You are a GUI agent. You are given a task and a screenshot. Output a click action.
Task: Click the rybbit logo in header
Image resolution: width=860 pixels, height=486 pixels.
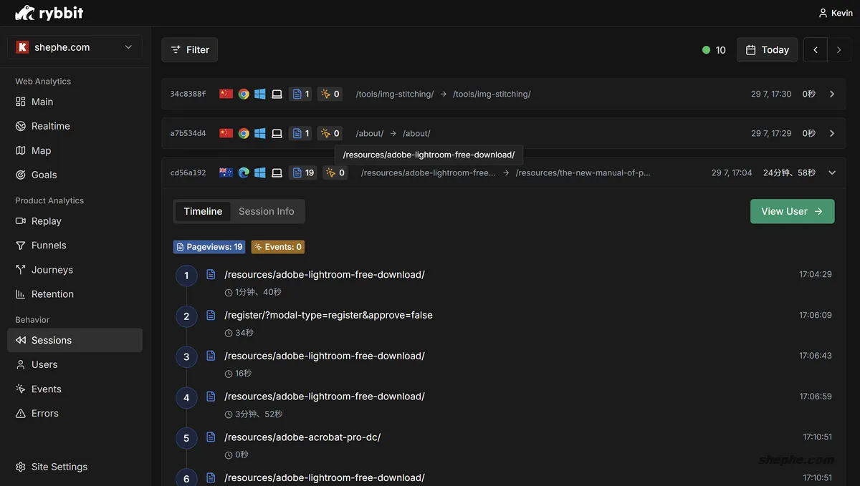click(49, 13)
